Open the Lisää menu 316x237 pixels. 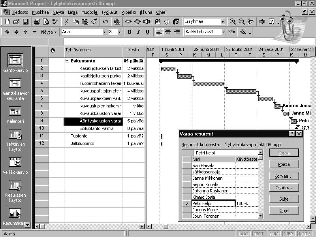(x=73, y=12)
